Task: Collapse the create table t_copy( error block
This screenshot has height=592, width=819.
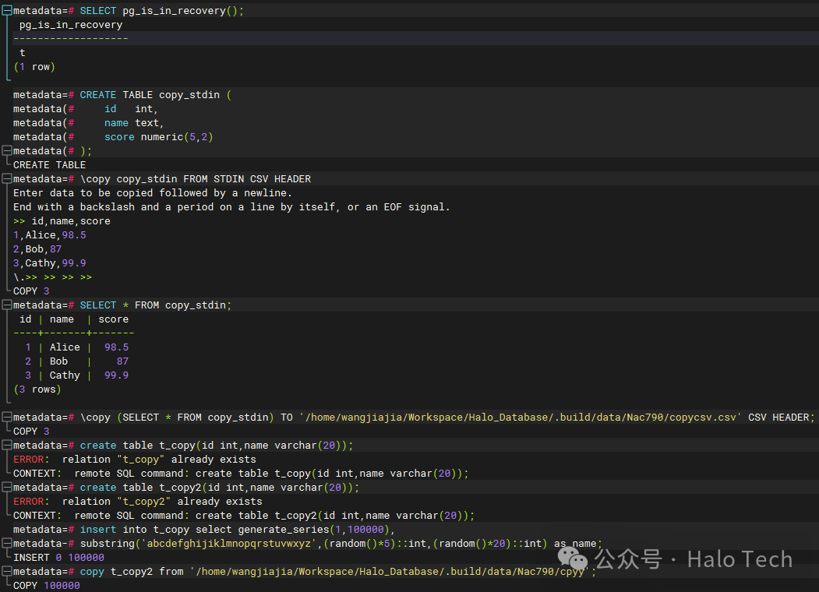Action: coord(7,446)
